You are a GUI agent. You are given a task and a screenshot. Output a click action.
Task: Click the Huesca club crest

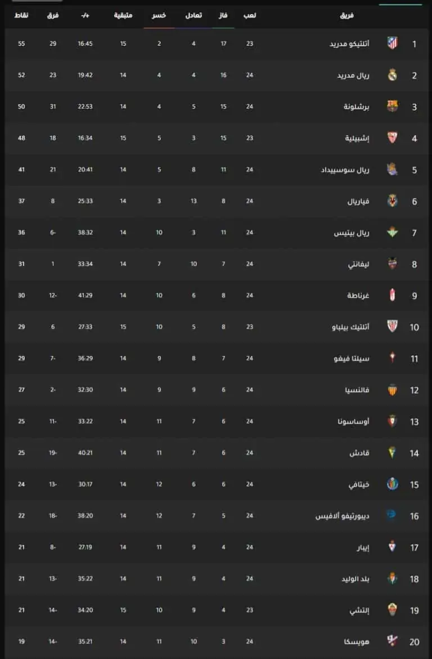[392, 641]
